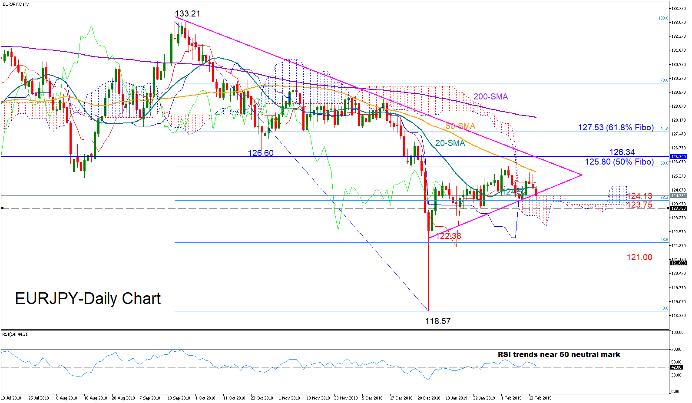This screenshot has height=403, width=692.
Task: Click the 200-SMA line label
Action: tap(490, 96)
